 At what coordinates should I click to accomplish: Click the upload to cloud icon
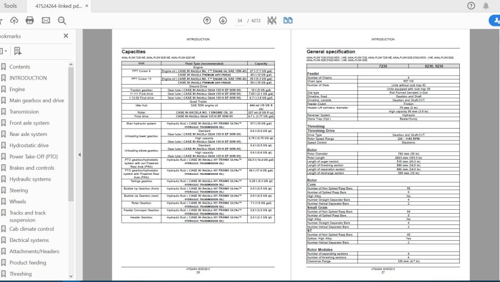14,21
